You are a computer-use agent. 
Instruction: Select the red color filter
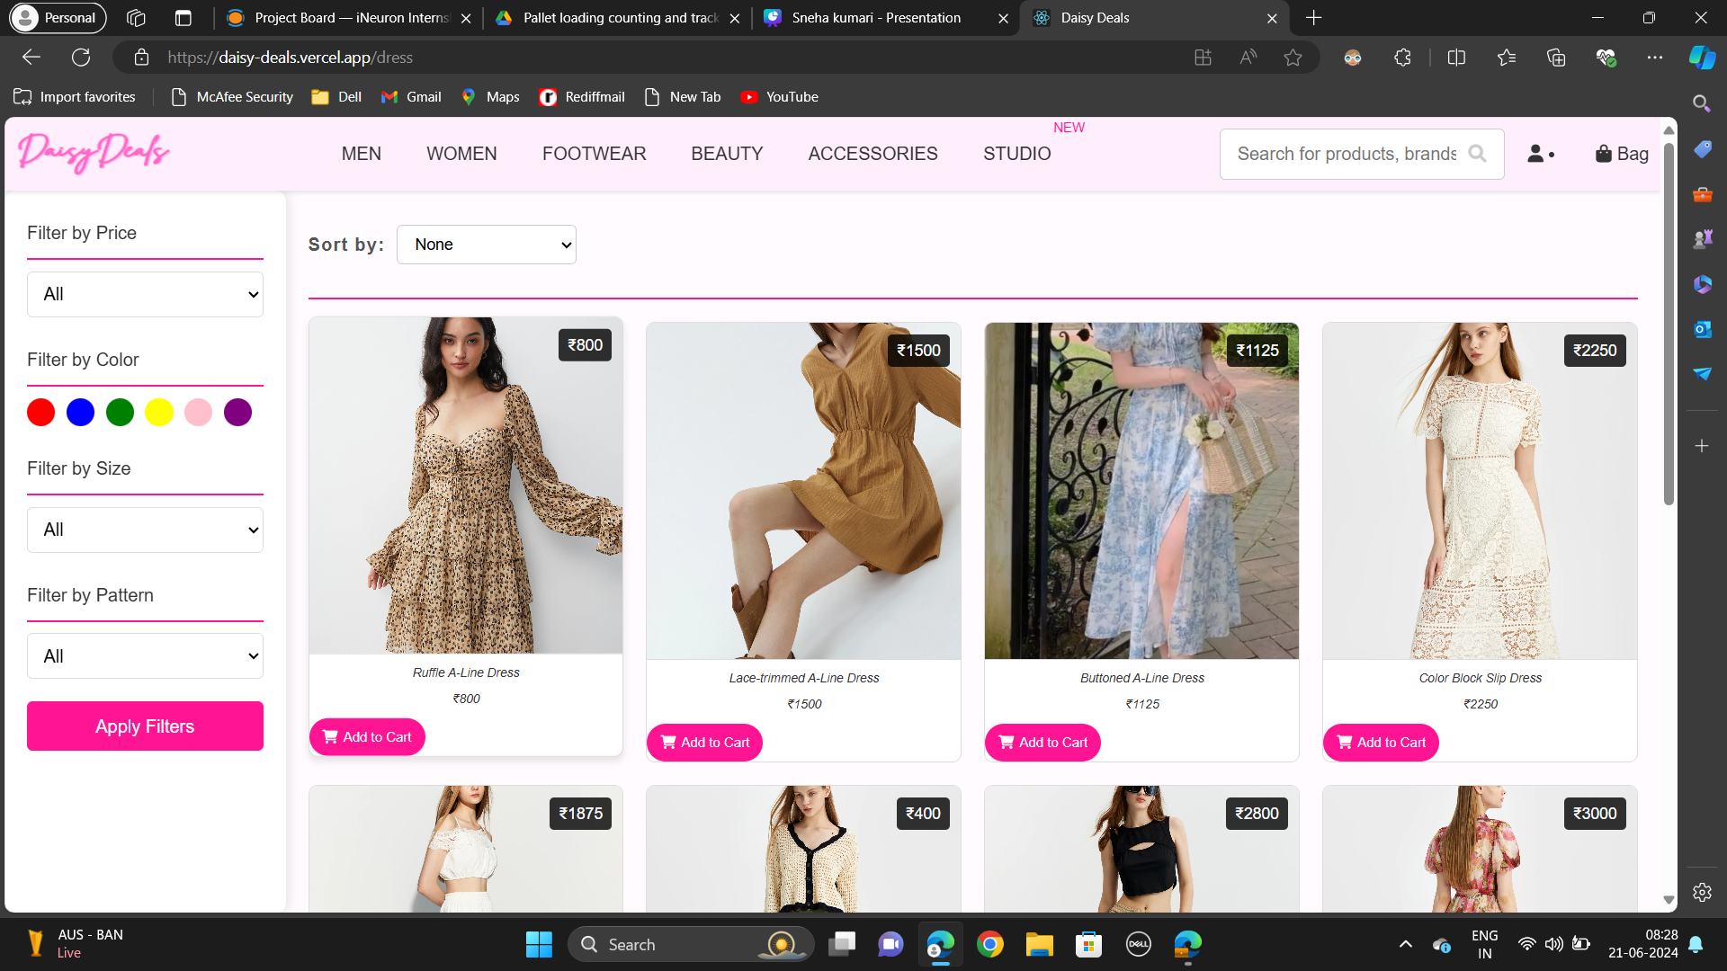pos(40,413)
